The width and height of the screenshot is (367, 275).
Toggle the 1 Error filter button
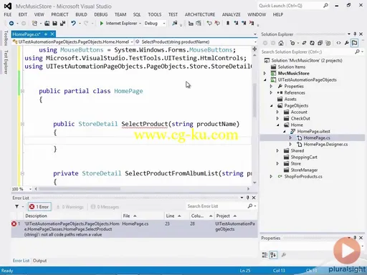(x=39, y=207)
